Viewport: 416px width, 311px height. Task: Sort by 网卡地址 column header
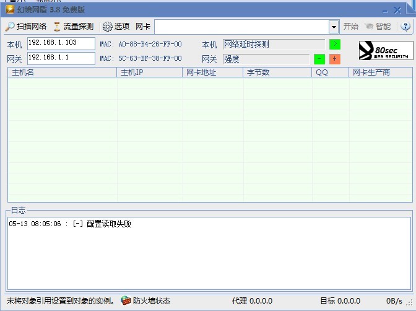pos(213,72)
